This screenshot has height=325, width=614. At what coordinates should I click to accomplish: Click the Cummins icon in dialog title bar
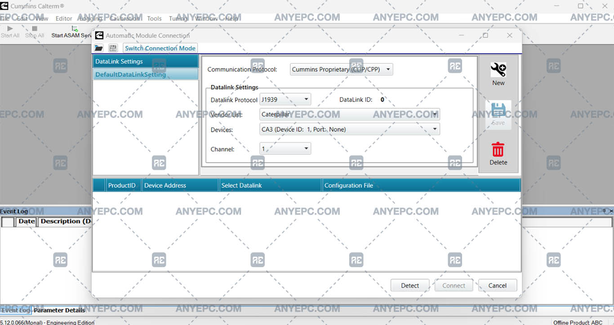point(99,35)
